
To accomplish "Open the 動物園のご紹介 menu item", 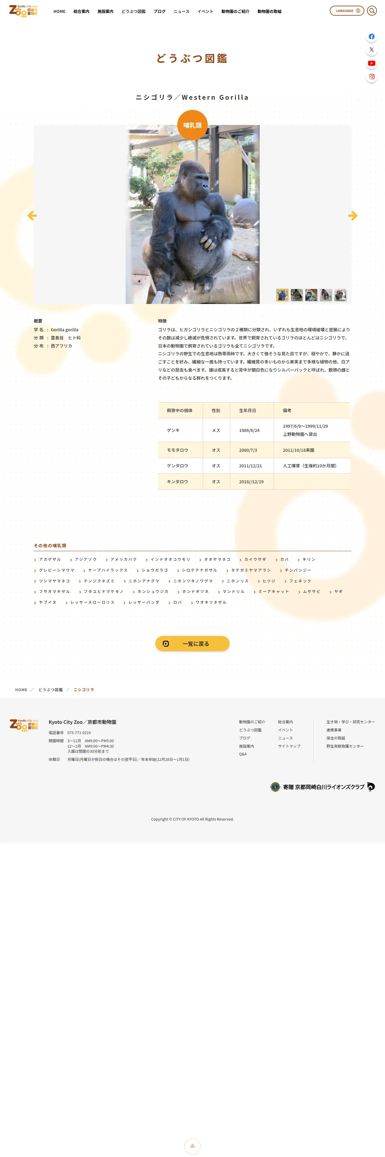I will 235,12.
